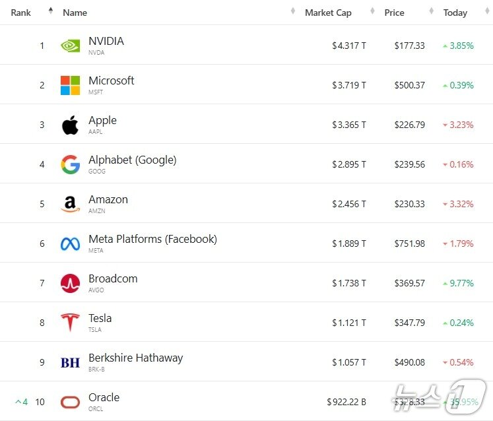Sort by the Name column header
This screenshot has width=493, height=421.
click(75, 13)
